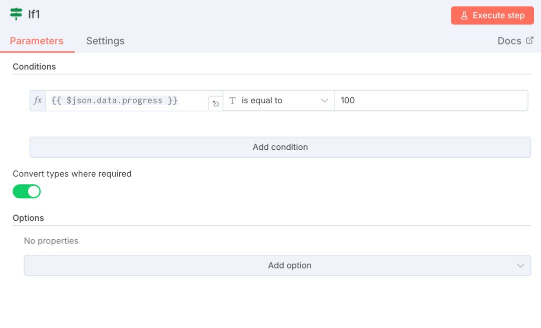
Task: Click the fx expression icon
Action: click(x=38, y=100)
